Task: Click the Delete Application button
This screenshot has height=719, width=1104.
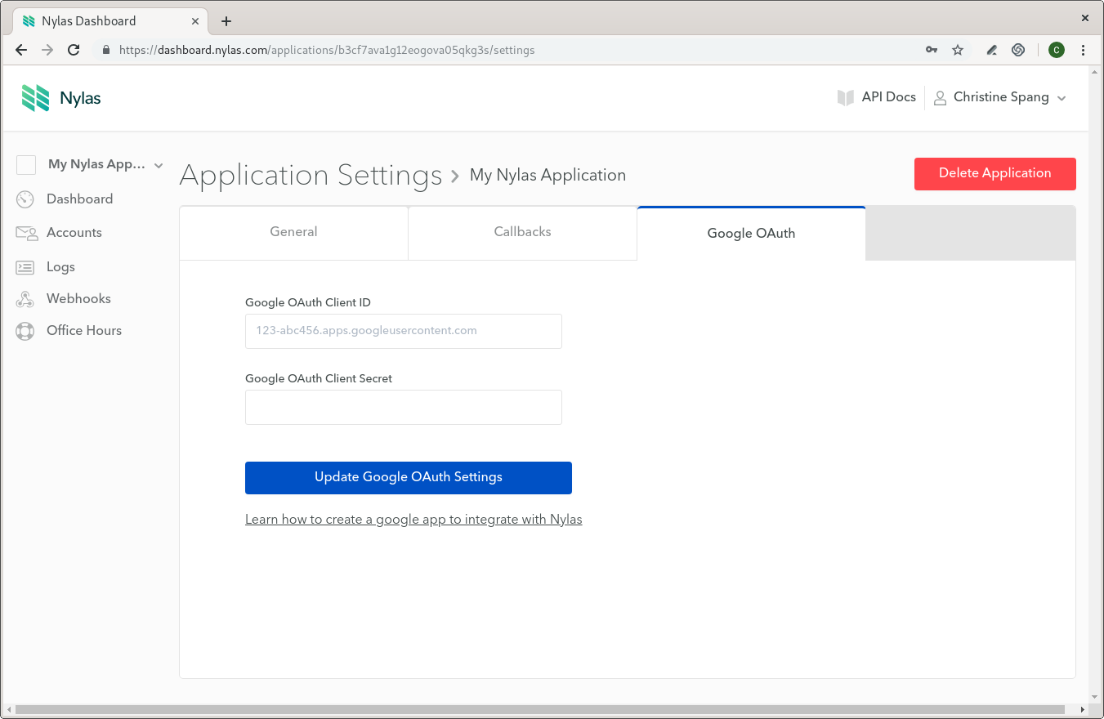Action: pyautogui.click(x=994, y=174)
